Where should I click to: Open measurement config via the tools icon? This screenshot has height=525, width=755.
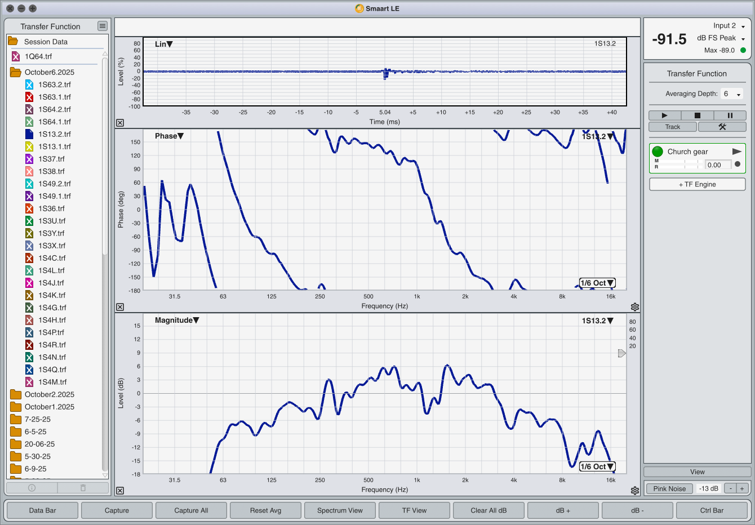pos(722,127)
